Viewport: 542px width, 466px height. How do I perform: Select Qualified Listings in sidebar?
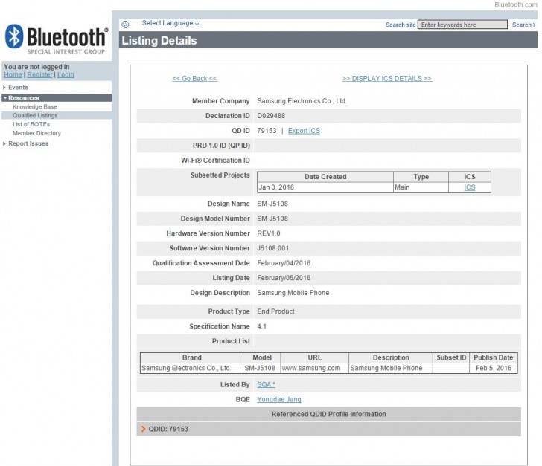pyautogui.click(x=35, y=116)
